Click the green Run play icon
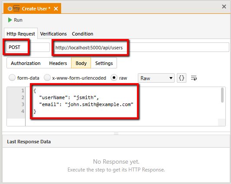Screen dimensions: 231x184 tap(10, 20)
